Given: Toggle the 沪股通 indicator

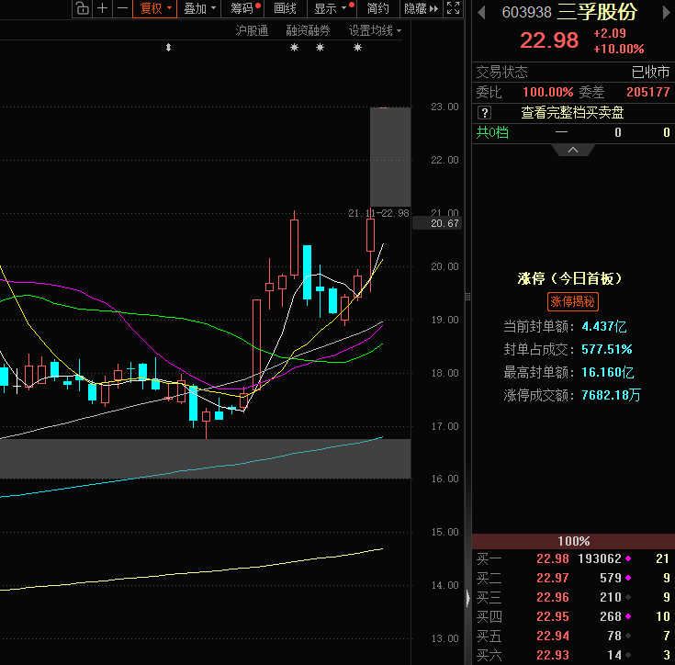Looking at the screenshot, I should tap(252, 31).
